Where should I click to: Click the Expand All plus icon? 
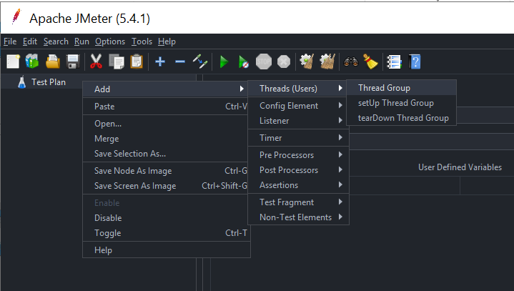coord(160,61)
